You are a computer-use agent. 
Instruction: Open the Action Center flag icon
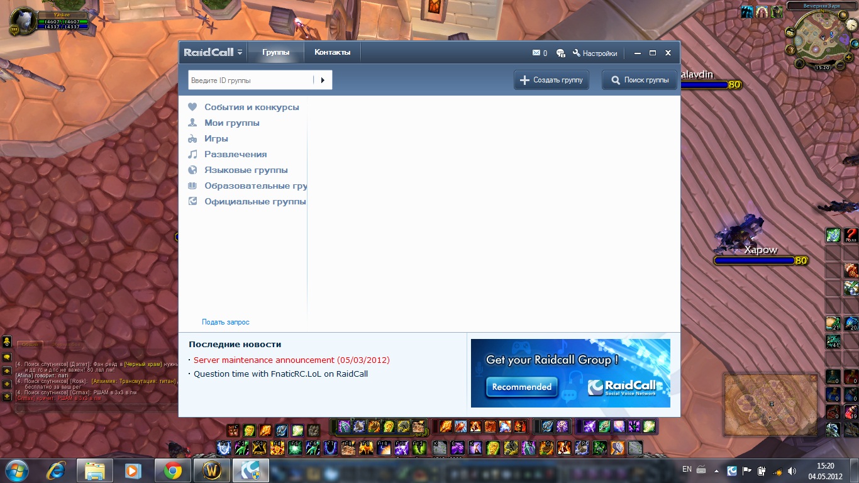[747, 470]
